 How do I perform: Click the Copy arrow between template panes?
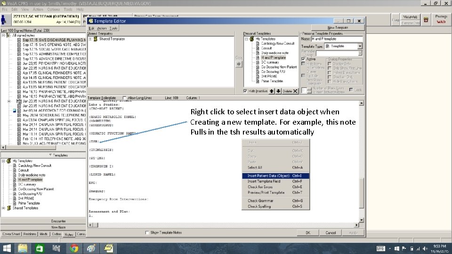239,64
